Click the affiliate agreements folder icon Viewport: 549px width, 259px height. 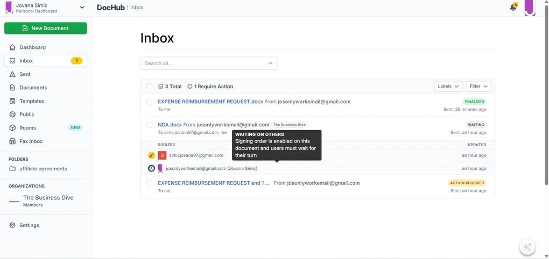[x=12, y=169]
